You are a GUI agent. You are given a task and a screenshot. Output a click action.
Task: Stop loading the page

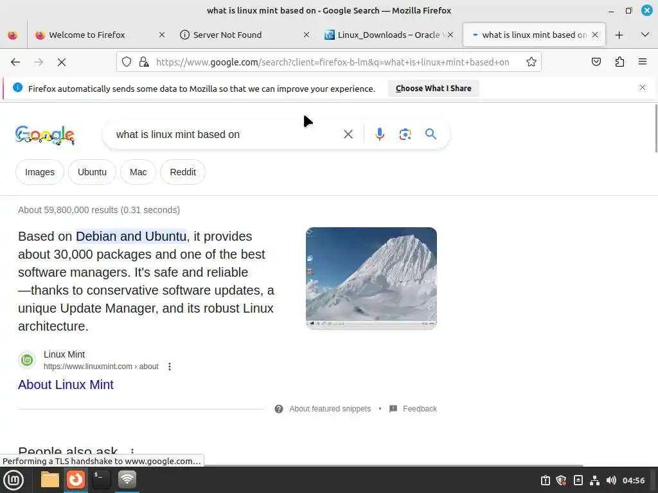(61, 62)
